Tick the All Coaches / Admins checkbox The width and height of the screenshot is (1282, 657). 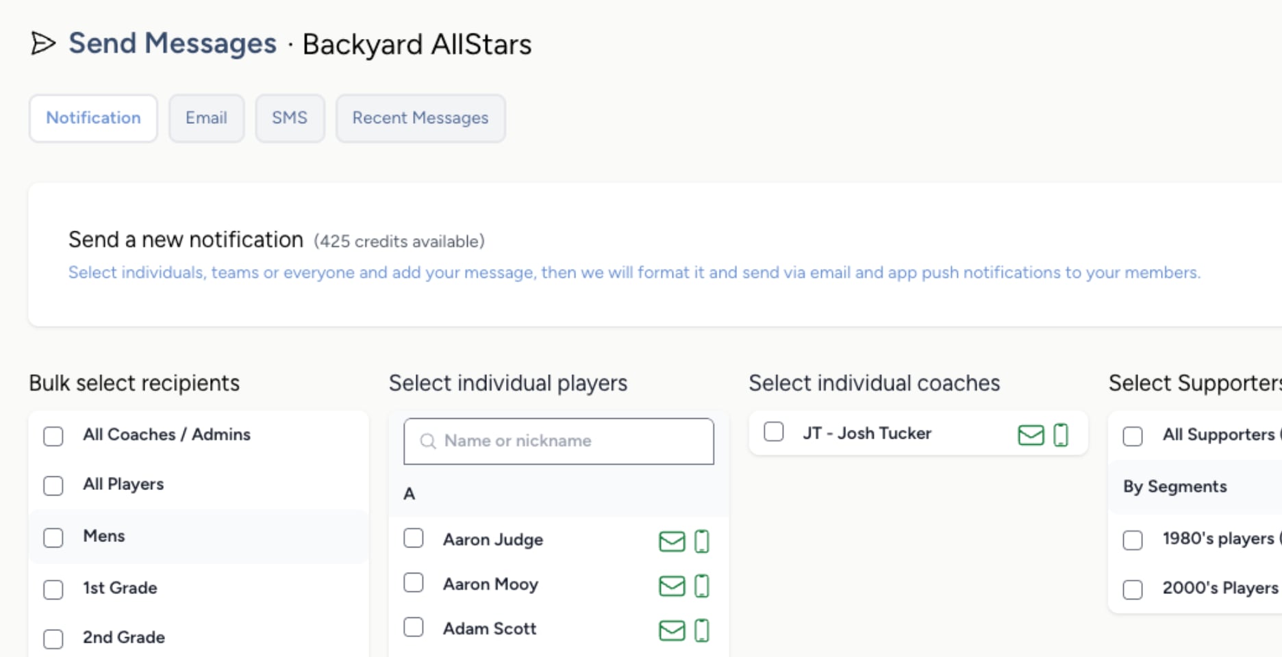pos(53,436)
